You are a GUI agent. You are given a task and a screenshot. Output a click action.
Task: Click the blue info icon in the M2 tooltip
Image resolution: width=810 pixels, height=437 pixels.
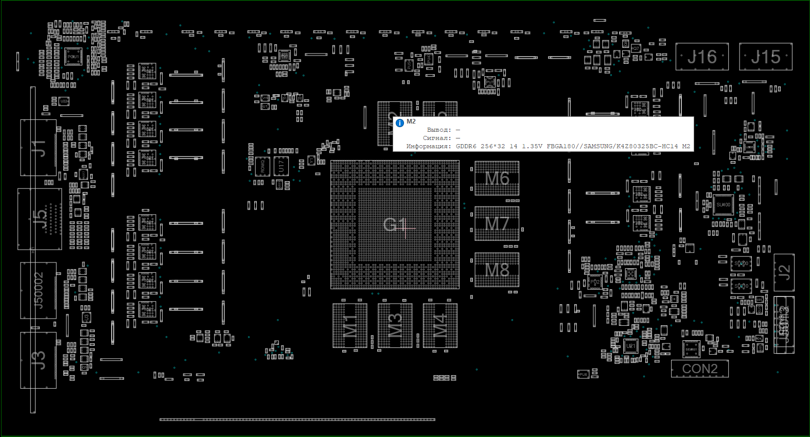[x=400, y=123]
